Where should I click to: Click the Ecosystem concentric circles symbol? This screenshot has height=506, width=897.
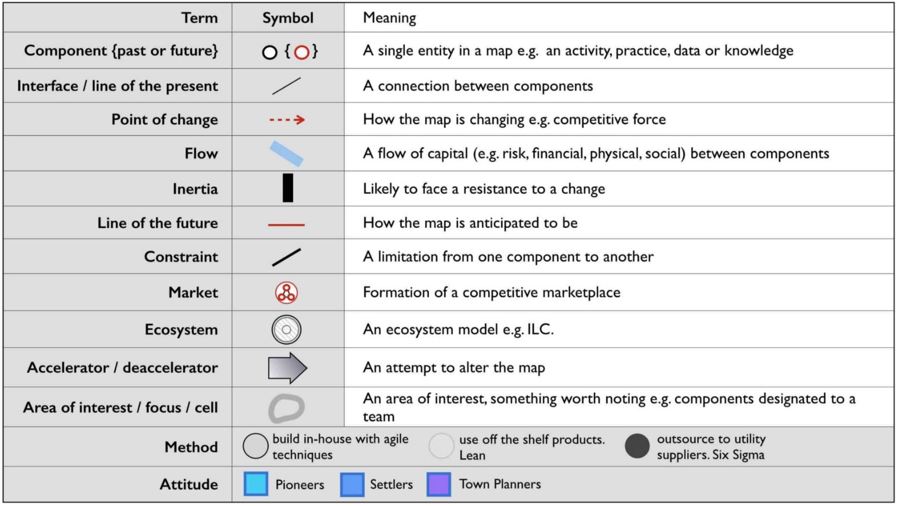286,330
